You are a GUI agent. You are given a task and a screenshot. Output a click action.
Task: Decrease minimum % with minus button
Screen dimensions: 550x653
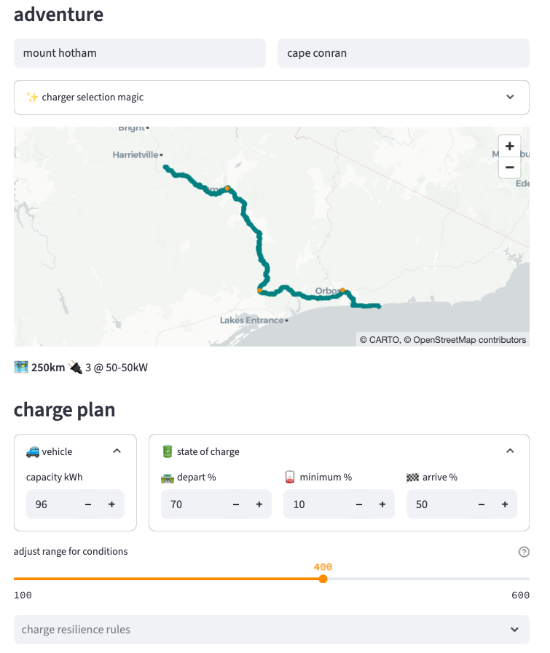358,504
